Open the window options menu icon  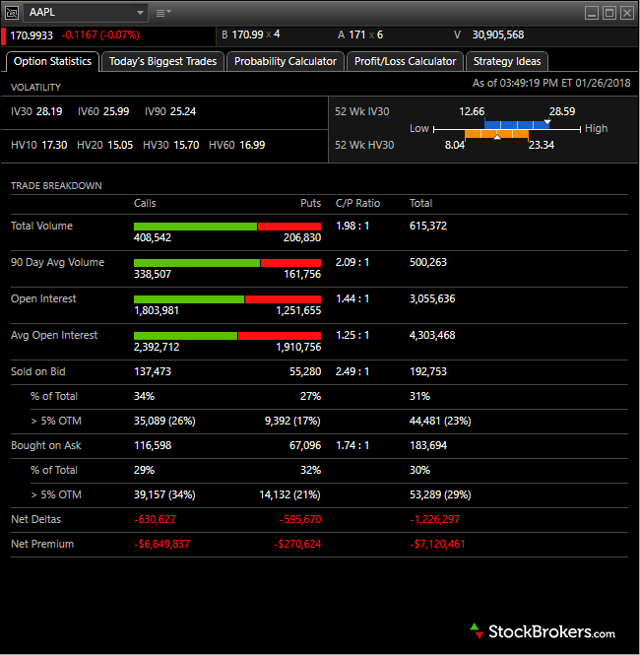(x=163, y=13)
